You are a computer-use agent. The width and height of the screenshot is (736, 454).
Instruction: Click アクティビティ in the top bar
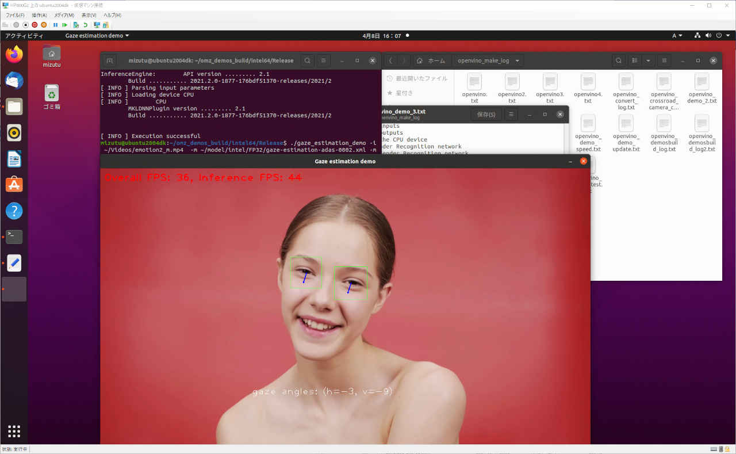pyautogui.click(x=24, y=36)
